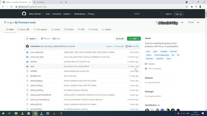
Task: Open VLC media player from the taskbar
Action: [22, 113]
